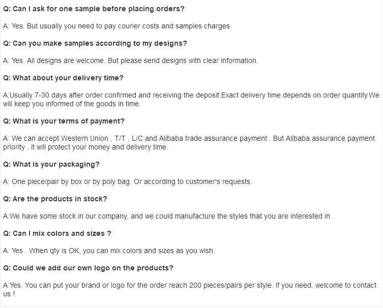Image resolution: width=383 pixels, height=308 pixels.
Task: Select the "What is your terms of payment?" question
Action: tap(64, 121)
